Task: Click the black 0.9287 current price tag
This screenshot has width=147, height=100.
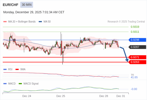Action: pyautogui.click(x=137, y=47)
